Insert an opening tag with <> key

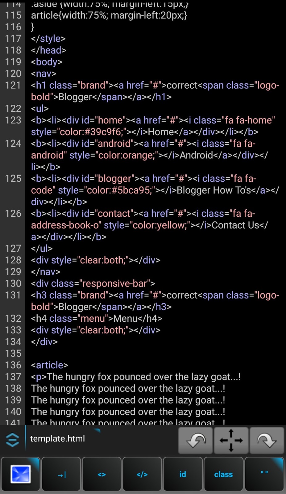(x=102, y=474)
